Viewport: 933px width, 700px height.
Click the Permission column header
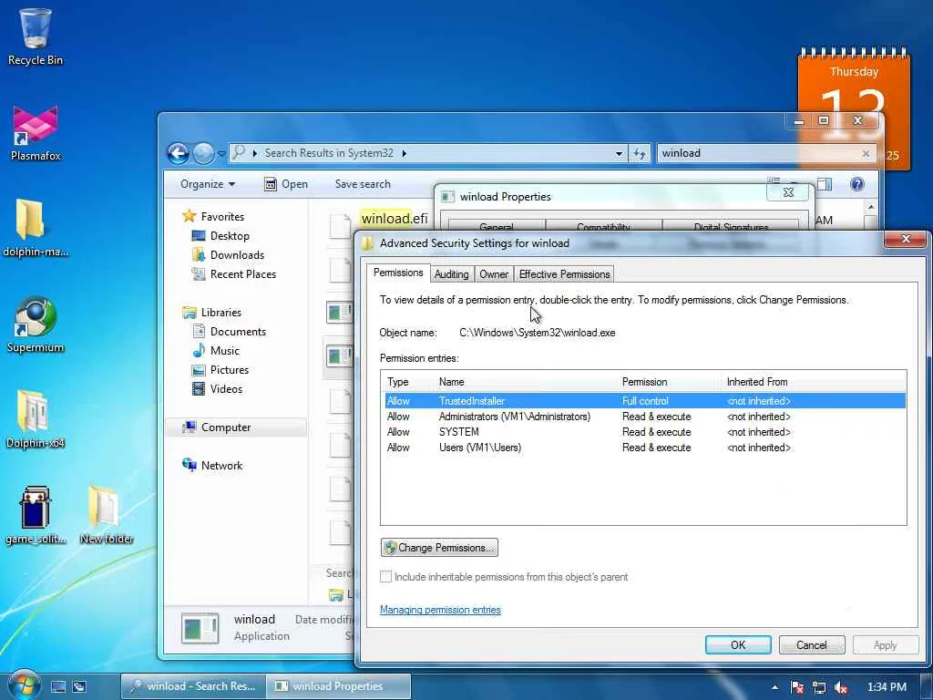pyautogui.click(x=670, y=382)
